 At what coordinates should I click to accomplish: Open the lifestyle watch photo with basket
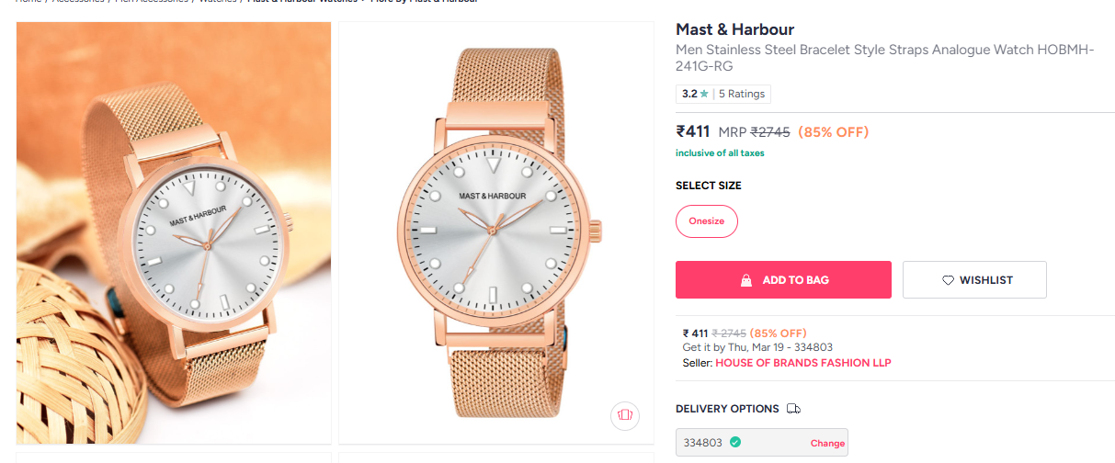coord(174,233)
